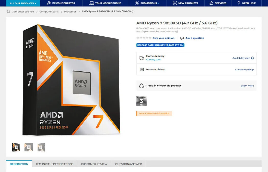Set an availability alert for this processor
Viewport: 268px width, 172px height.
point(243,58)
